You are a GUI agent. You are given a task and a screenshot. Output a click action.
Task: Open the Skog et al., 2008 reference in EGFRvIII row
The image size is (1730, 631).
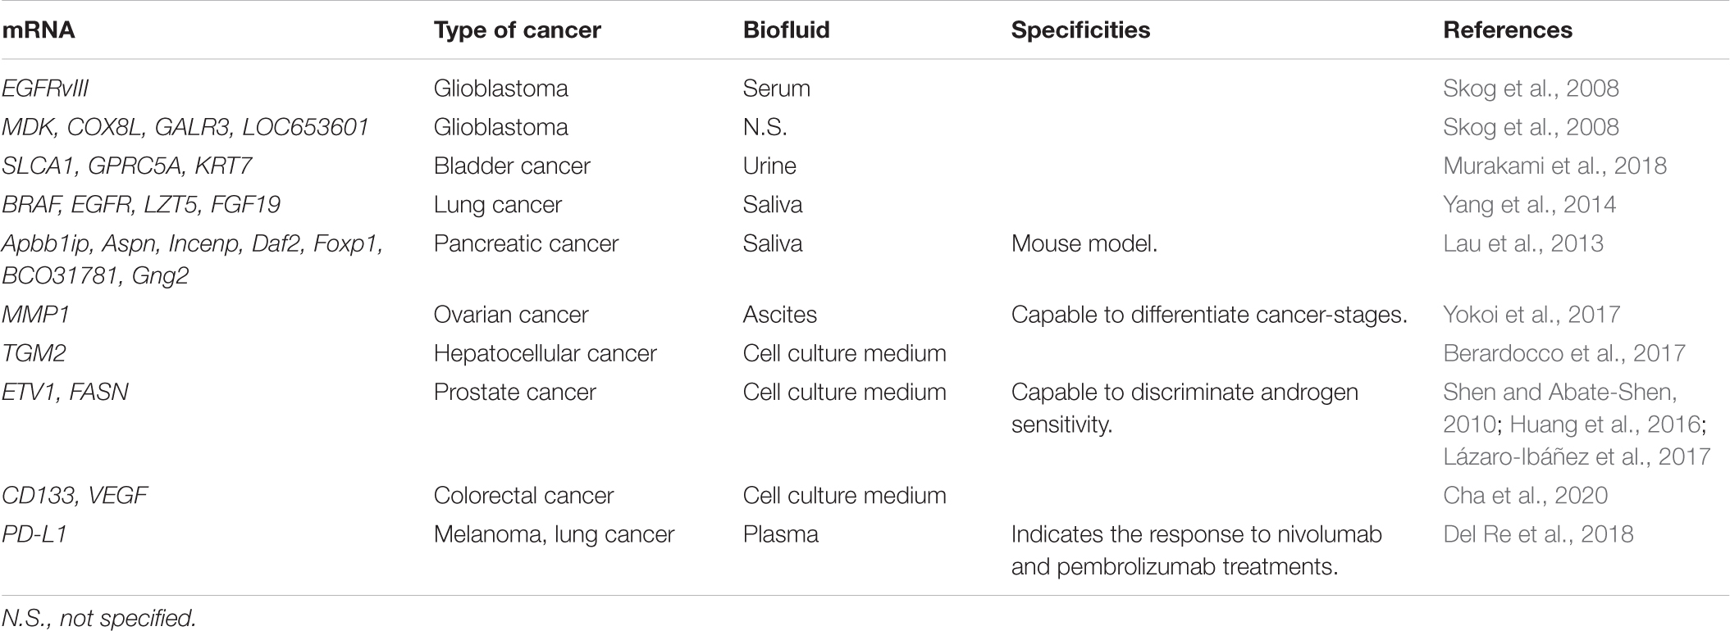(1531, 89)
